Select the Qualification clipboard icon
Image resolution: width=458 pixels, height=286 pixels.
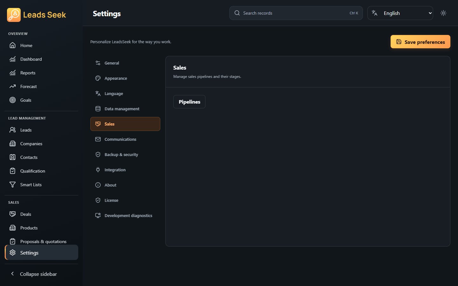pyautogui.click(x=12, y=171)
